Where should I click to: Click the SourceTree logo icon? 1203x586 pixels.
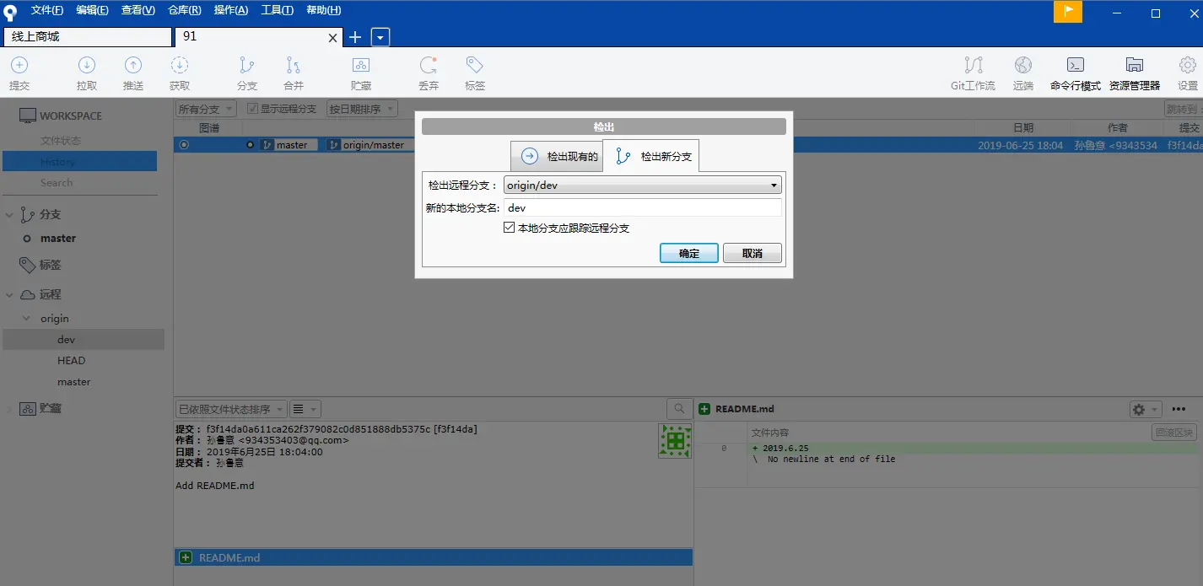tap(10, 11)
